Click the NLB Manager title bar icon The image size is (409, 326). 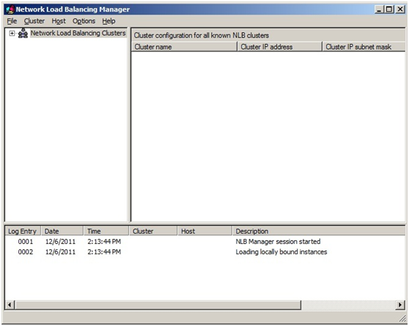(x=10, y=10)
